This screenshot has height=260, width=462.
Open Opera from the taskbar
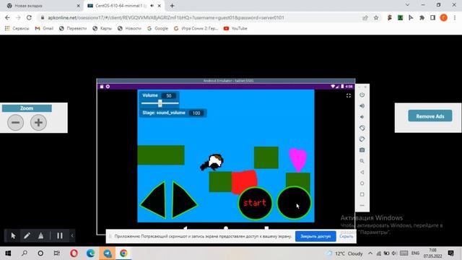(74, 253)
